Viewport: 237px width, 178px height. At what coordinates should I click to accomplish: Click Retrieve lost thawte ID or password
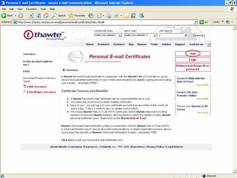pyautogui.click(x=192, y=67)
